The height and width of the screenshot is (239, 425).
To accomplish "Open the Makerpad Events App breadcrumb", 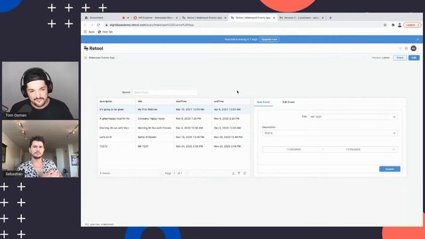I will (x=102, y=58).
